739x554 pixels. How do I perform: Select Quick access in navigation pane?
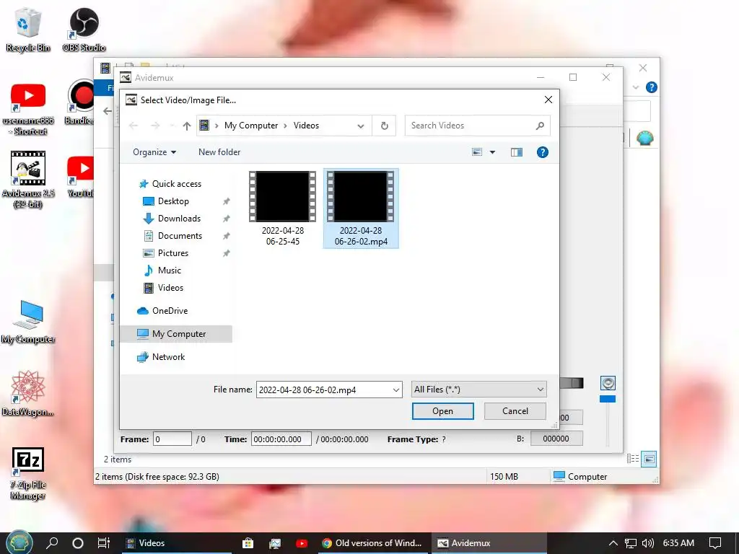[x=177, y=184]
